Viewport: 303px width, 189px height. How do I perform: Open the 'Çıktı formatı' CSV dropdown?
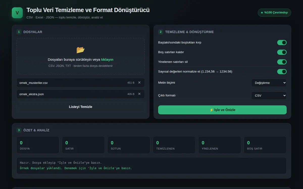269,96
